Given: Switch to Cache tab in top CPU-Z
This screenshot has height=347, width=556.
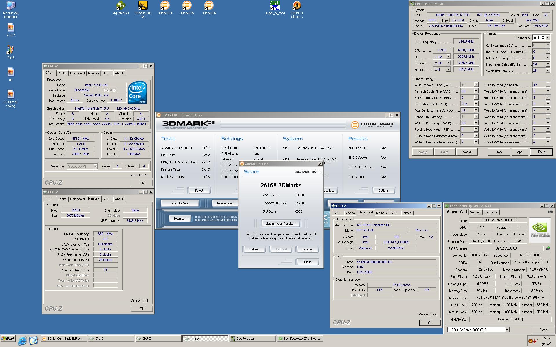Looking at the screenshot, I should click(62, 73).
